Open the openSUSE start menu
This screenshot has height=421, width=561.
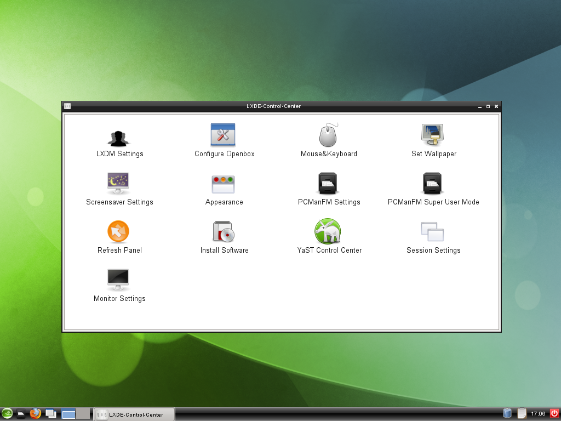[x=7, y=414]
